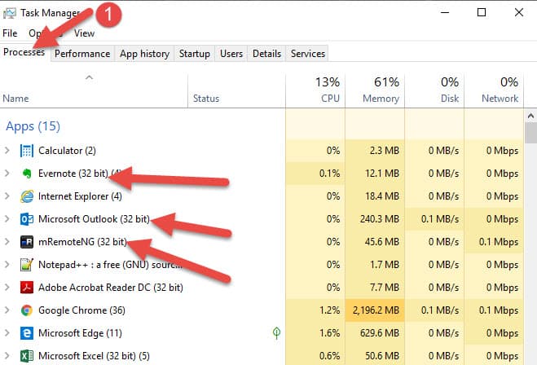Sort processes by Network column

494,90
